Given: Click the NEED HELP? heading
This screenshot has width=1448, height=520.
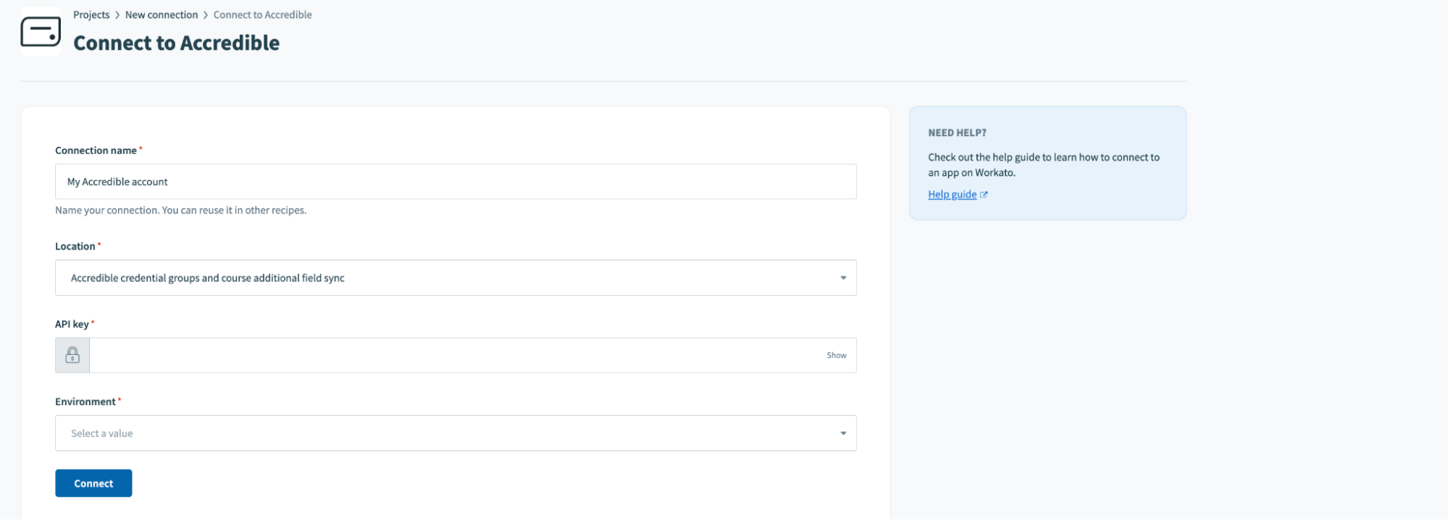Looking at the screenshot, I should (x=957, y=133).
